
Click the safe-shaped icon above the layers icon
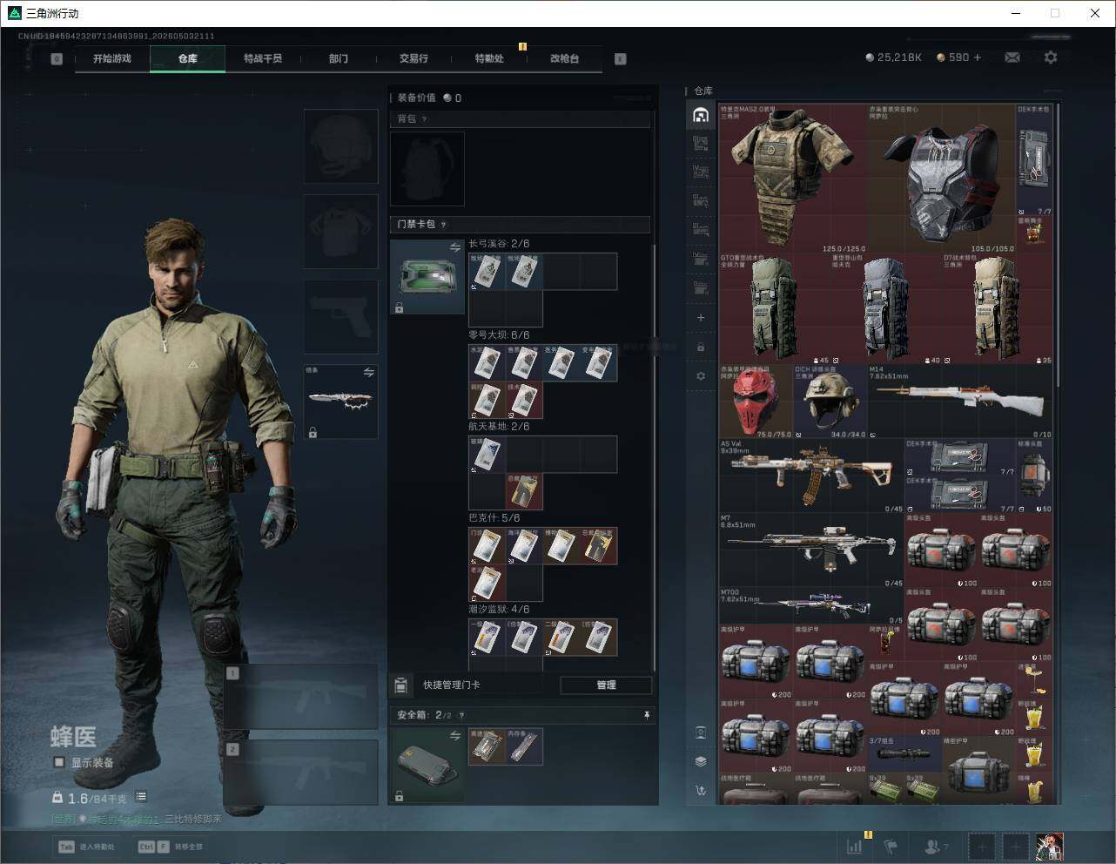point(701,732)
